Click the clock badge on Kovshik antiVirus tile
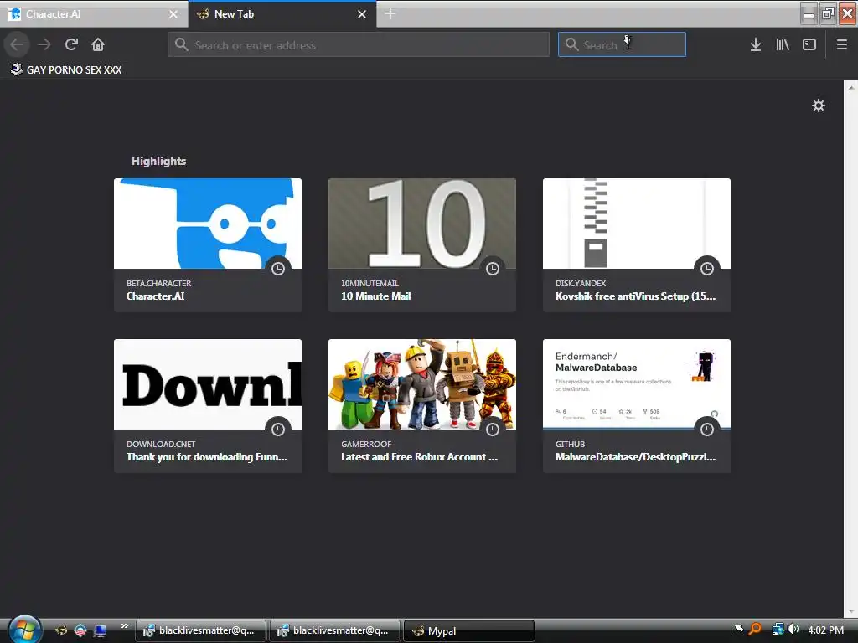The image size is (858, 643). point(707,269)
